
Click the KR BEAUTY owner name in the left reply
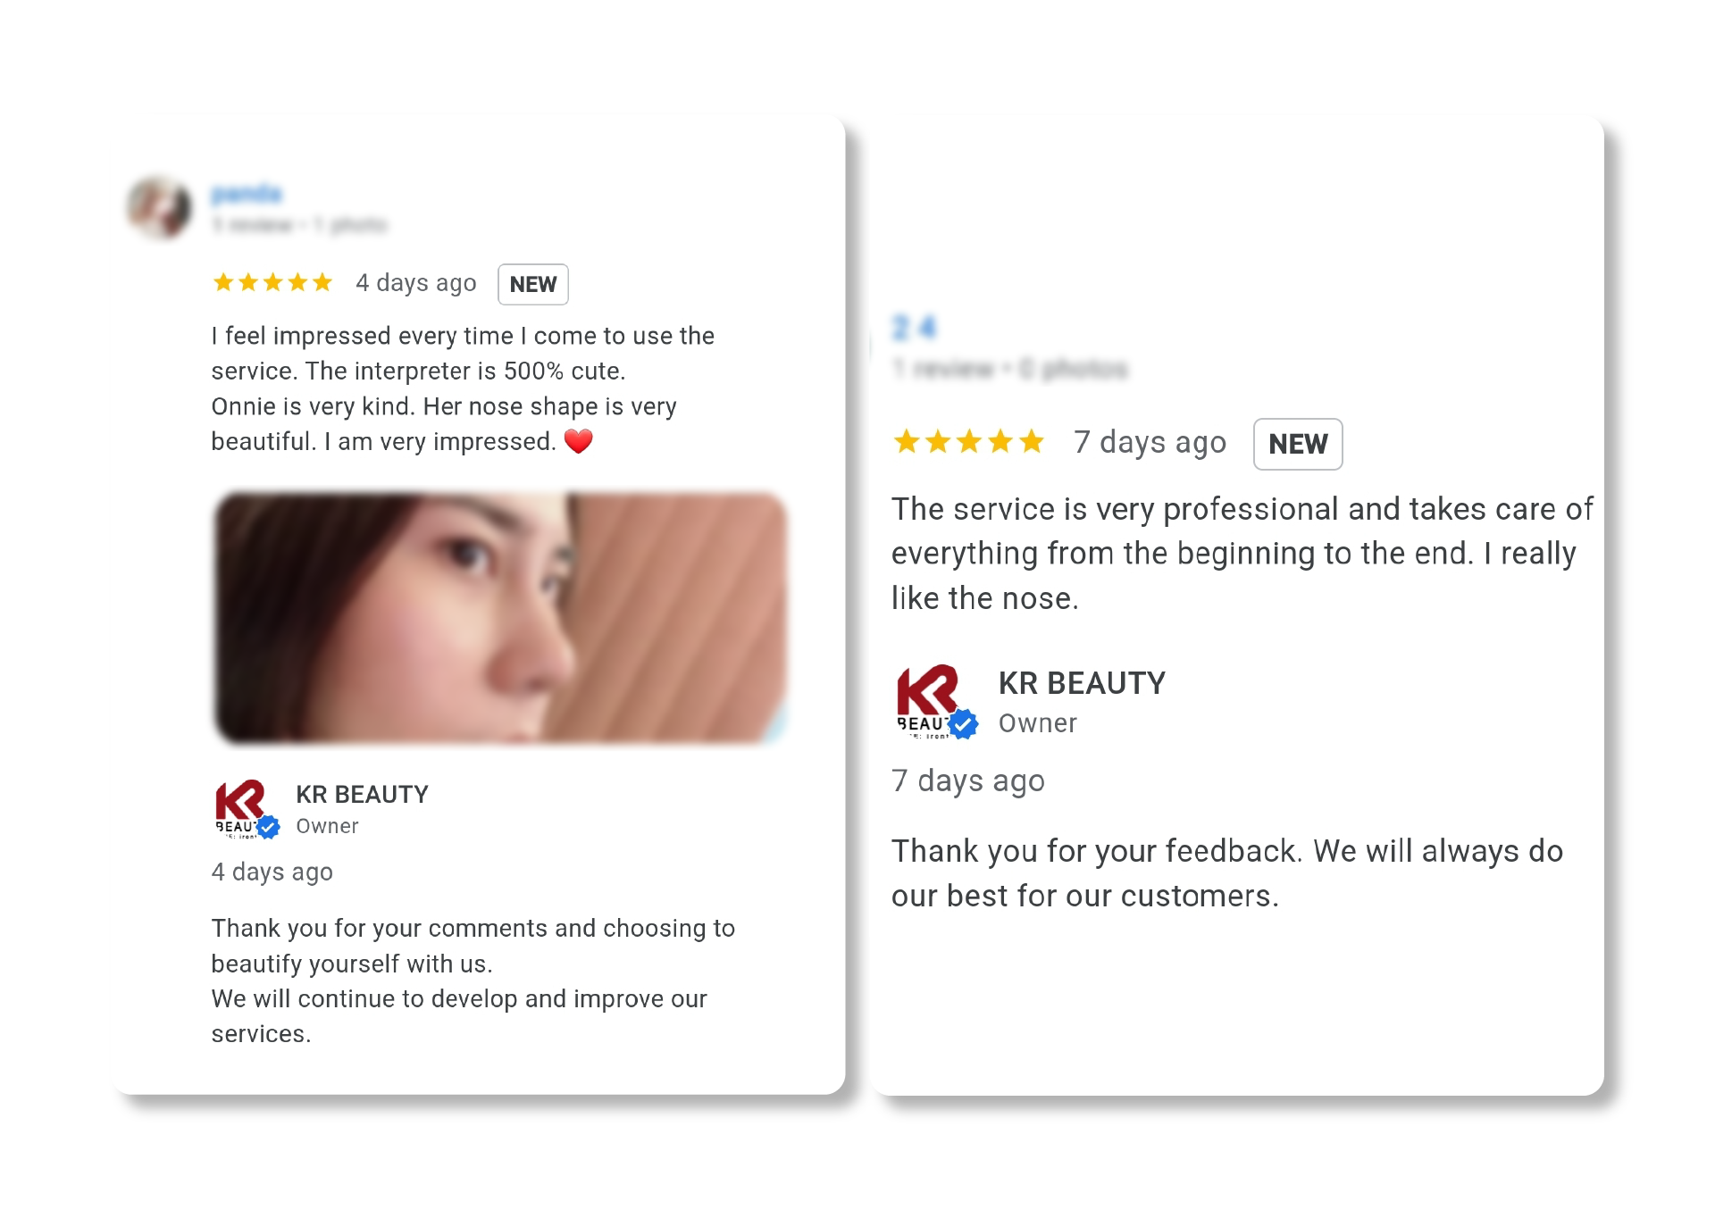point(362,794)
